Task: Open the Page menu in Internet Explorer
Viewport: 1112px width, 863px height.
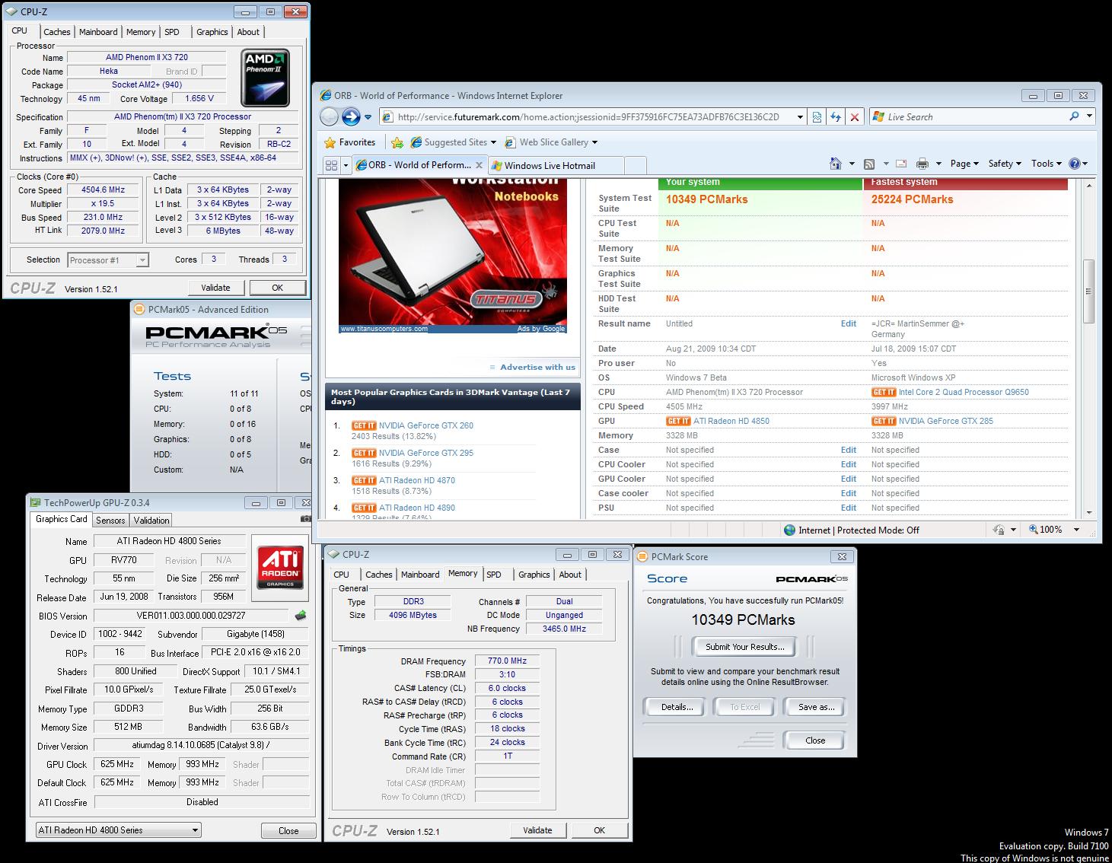Action: [964, 164]
